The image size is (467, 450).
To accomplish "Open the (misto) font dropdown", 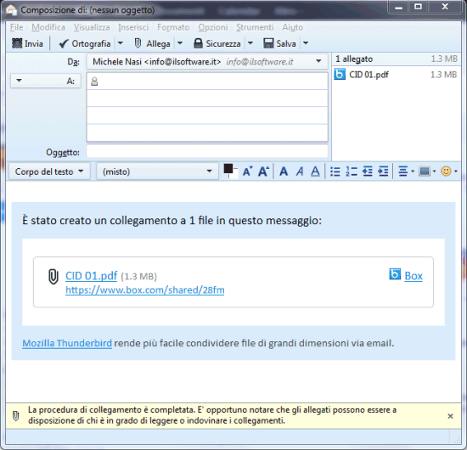I will tap(157, 172).
